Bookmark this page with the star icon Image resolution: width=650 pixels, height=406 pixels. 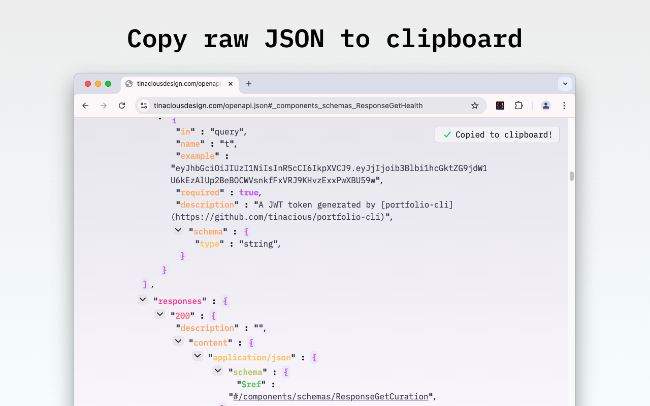click(x=475, y=106)
